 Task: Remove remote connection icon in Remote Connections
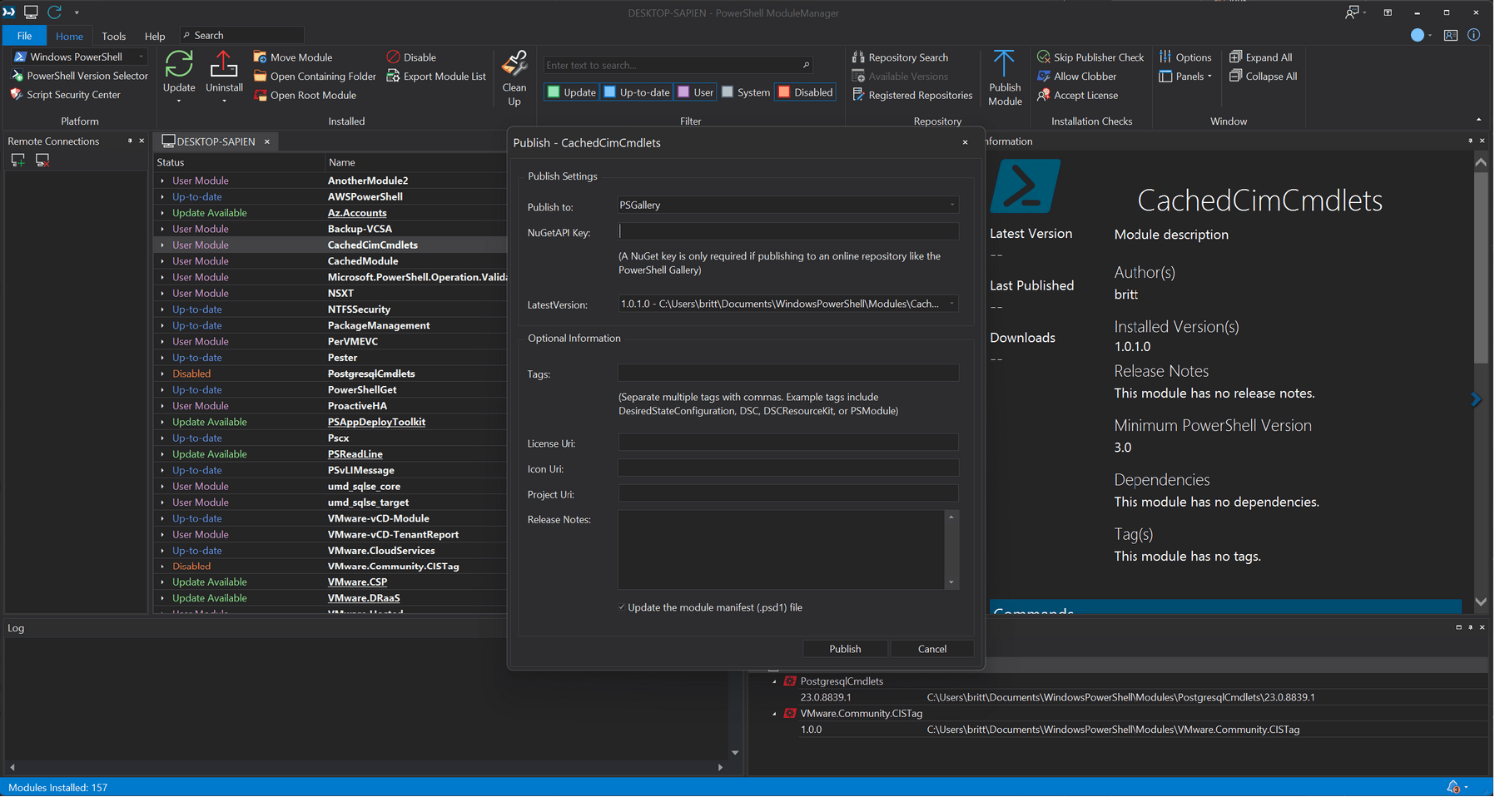42,160
